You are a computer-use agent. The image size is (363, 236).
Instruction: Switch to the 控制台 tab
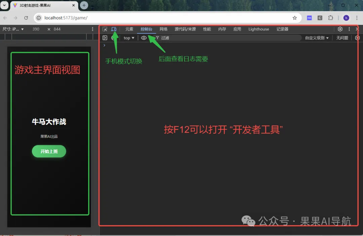146,29
